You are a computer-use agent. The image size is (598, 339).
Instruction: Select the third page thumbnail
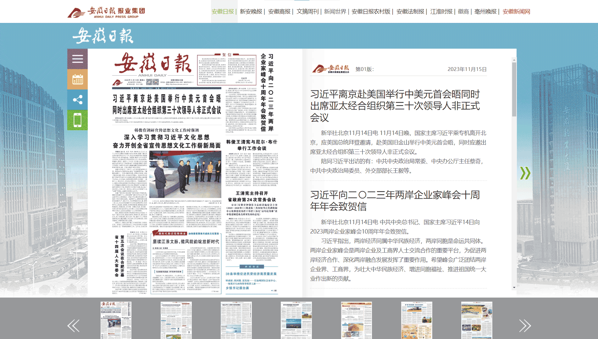click(x=236, y=320)
